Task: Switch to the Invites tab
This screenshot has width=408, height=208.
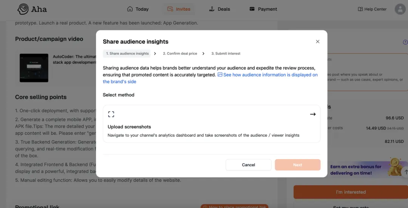Action: coord(179,9)
